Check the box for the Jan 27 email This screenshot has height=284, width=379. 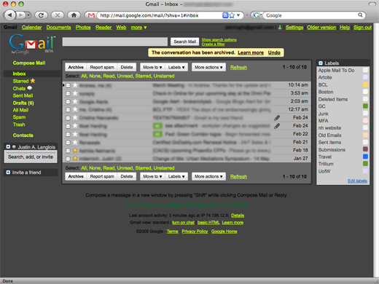68,159
